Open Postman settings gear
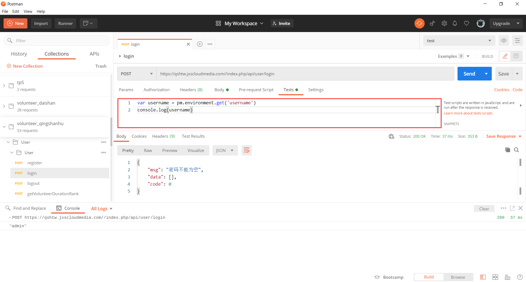The height and width of the screenshot is (282, 526). [x=444, y=23]
